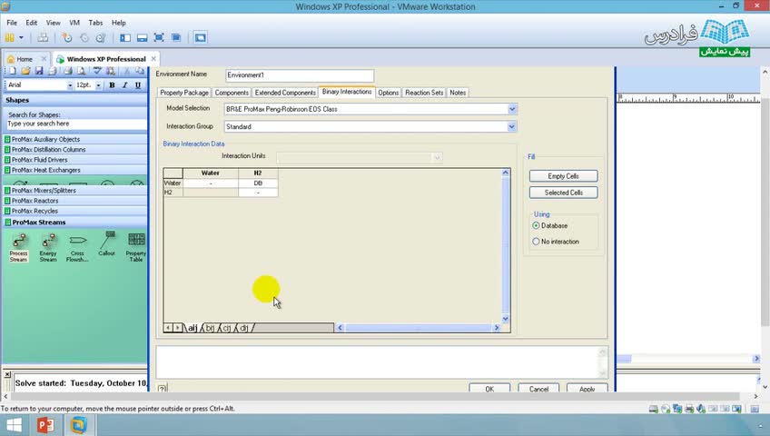This screenshot has height=436, width=770.
Task: Click the Water-H2 cell showing DB
Action: coord(258,183)
